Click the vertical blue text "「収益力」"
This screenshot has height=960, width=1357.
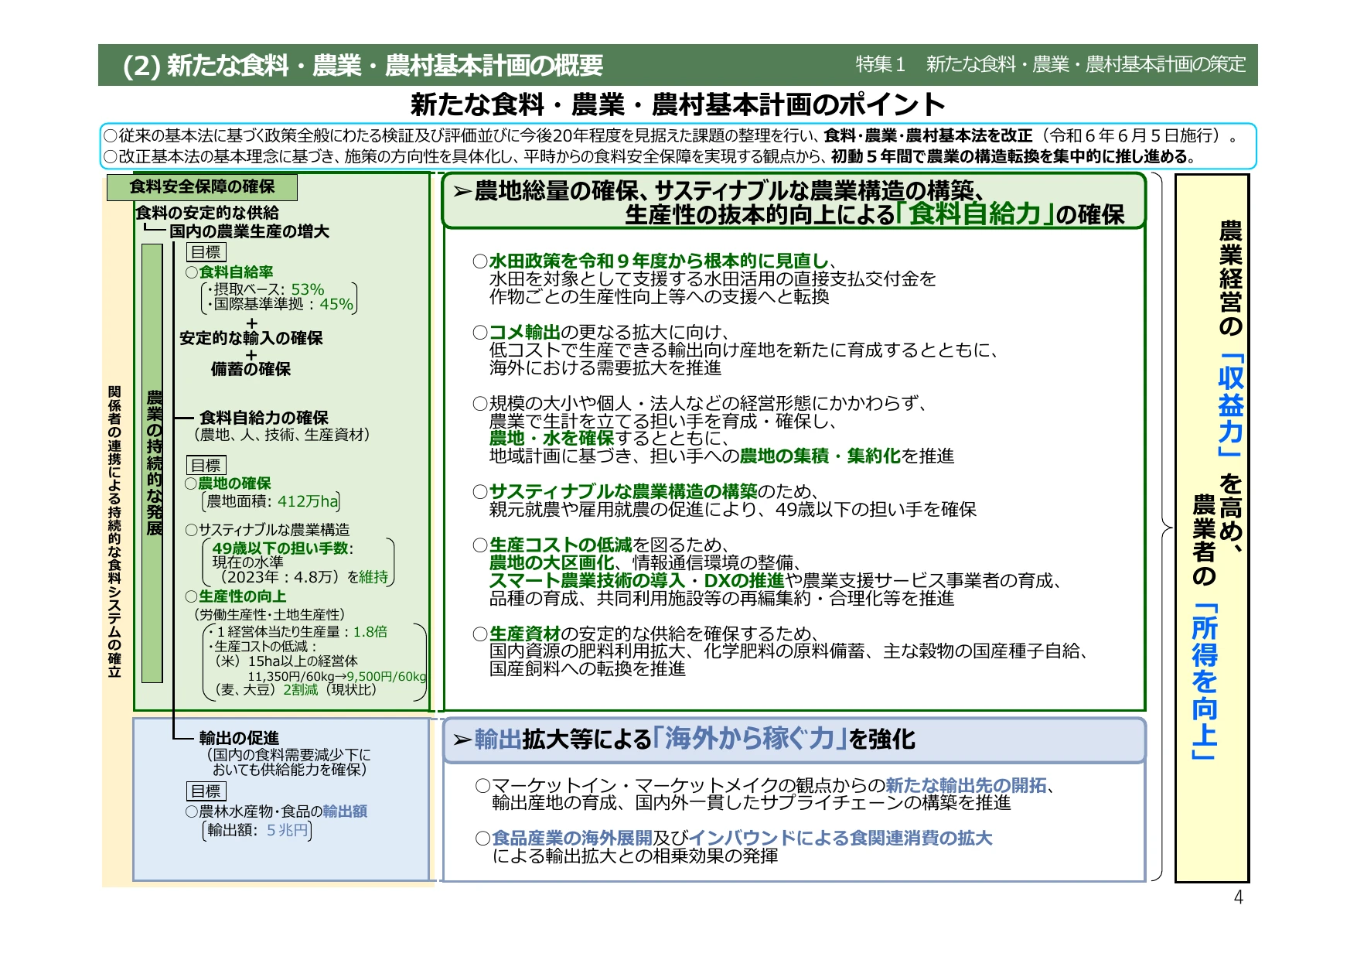1230,405
